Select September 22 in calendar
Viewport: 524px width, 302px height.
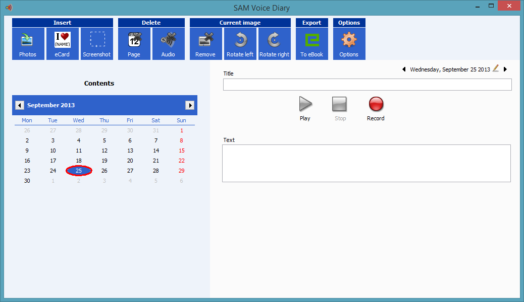181,161
